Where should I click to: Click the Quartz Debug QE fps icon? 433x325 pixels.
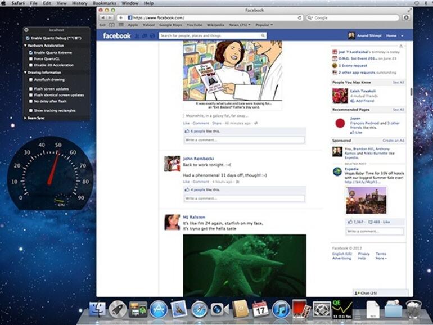pyautogui.click(x=342, y=309)
